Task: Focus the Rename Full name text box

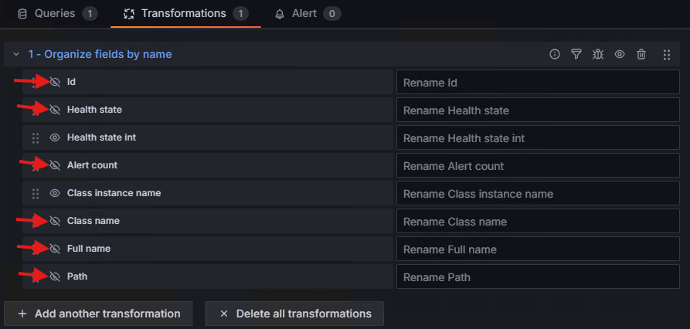Action: (x=537, y=249)
